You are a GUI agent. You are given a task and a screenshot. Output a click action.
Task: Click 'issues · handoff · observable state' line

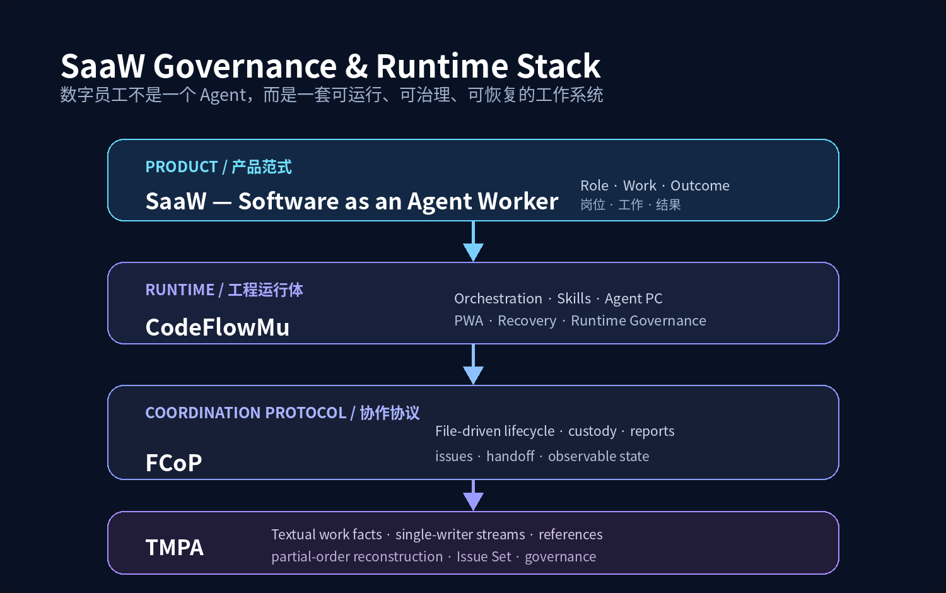tap(542, 456)
